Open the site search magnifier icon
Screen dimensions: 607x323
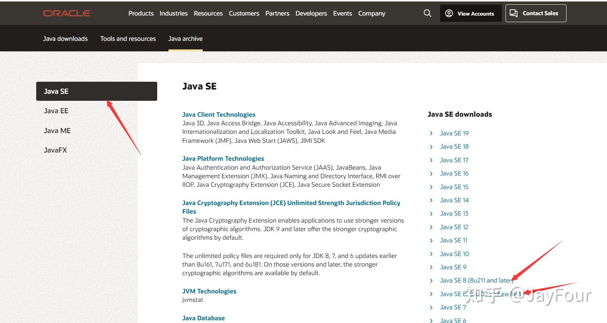tap(427, 13)
